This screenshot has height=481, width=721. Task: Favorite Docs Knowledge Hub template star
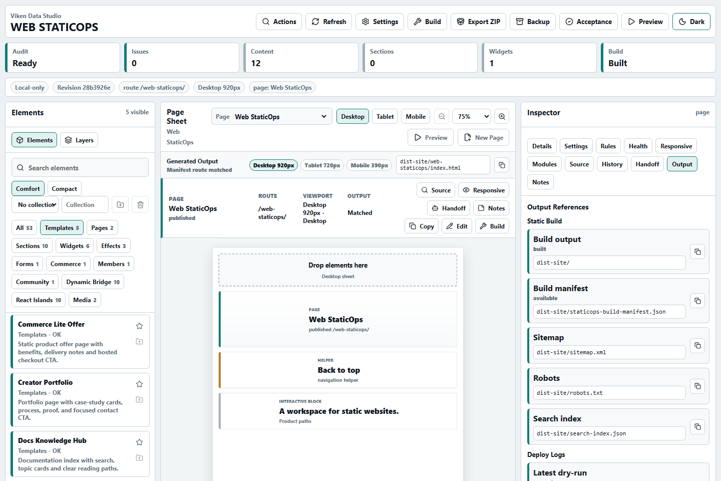point(140,442)
